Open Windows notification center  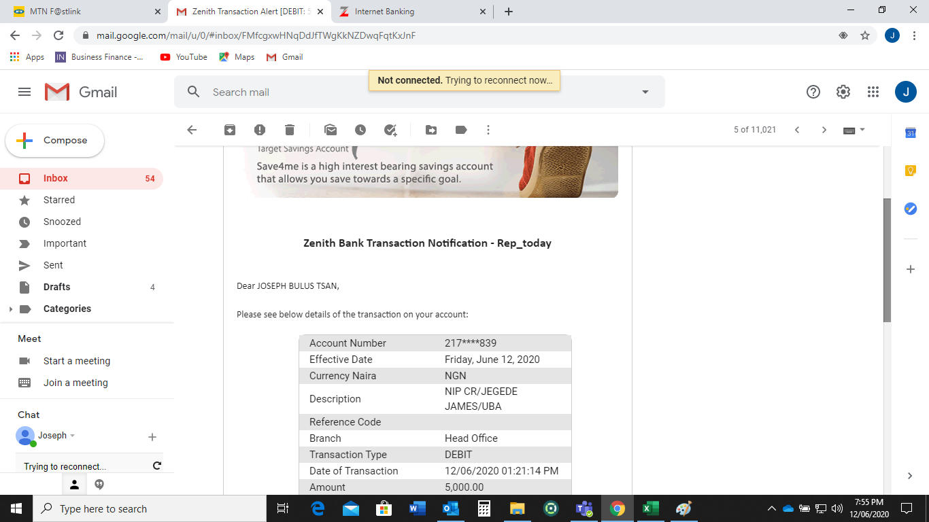coord(906,508)
